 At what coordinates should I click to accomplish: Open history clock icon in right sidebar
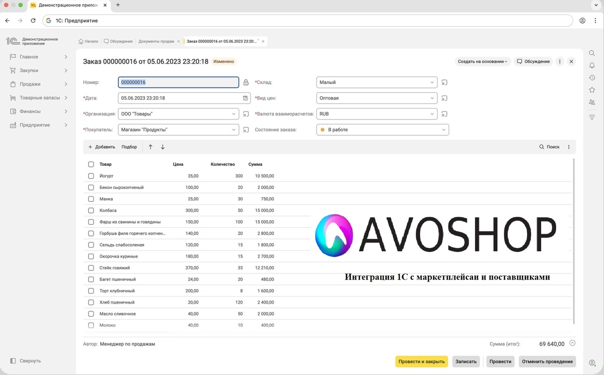coord(592,78)
